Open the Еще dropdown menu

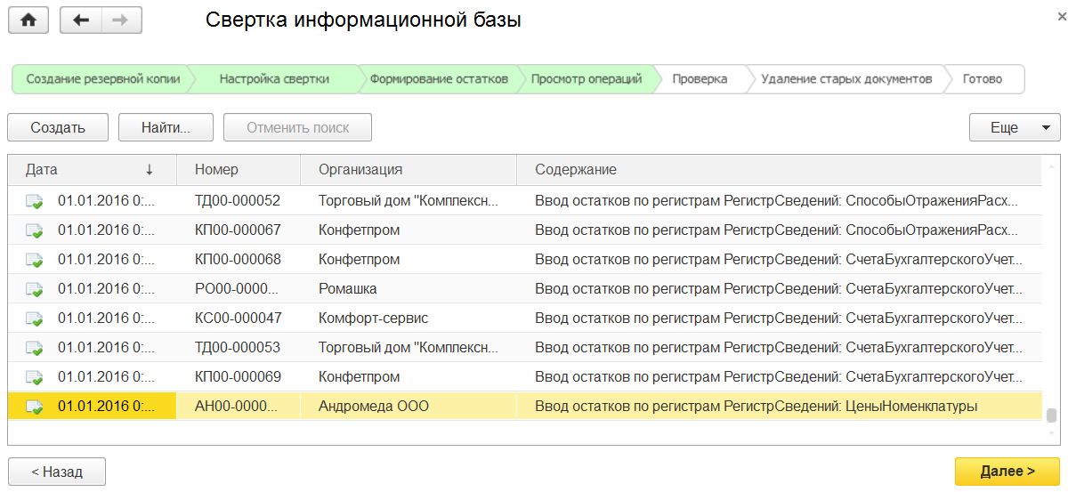(1014, 127)
